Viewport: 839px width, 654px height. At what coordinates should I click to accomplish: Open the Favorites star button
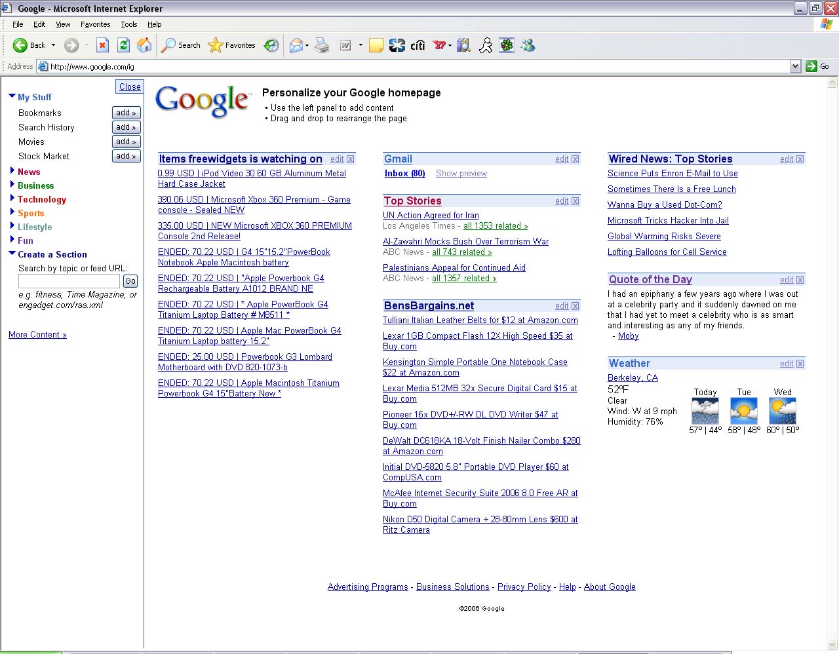(x=232, y=45)
